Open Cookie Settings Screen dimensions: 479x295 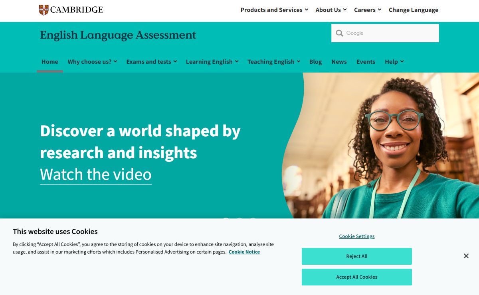click(357, 236)
